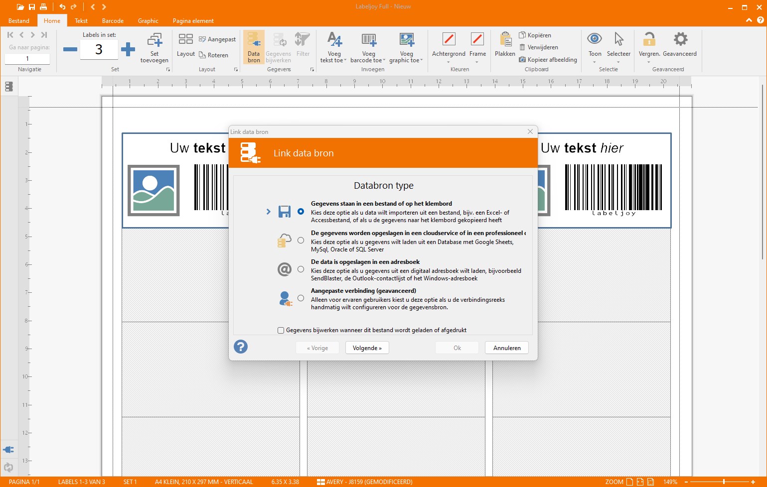Switch to Barcode ribbon tab
Image resolution: width=767 pixels, height=487 pixels.
pyautogui.click(x=113, y=21)
